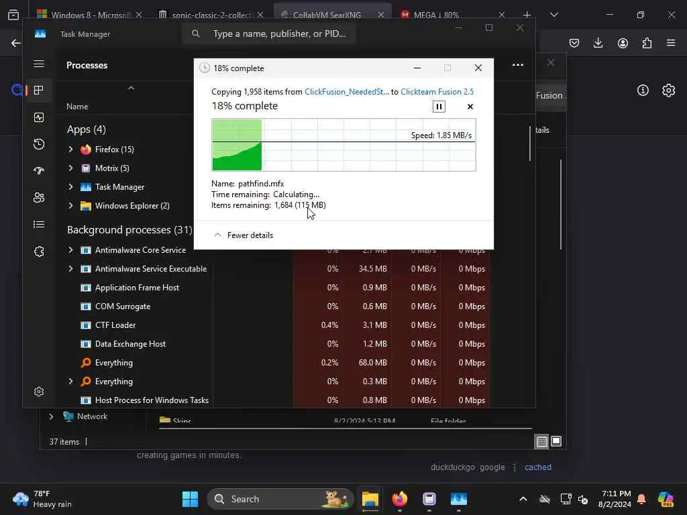This screenshot has width=687, height=515.
Task: Open SearXNG preferences gear icon
Action: pos(669,91)
